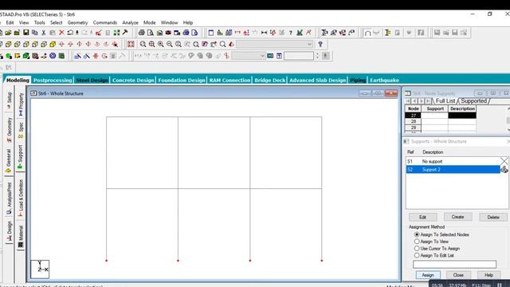Click the assignment list input field
The width and height of the screenshot is (510, 287).
pyautogui.click(x=455, y=264)
